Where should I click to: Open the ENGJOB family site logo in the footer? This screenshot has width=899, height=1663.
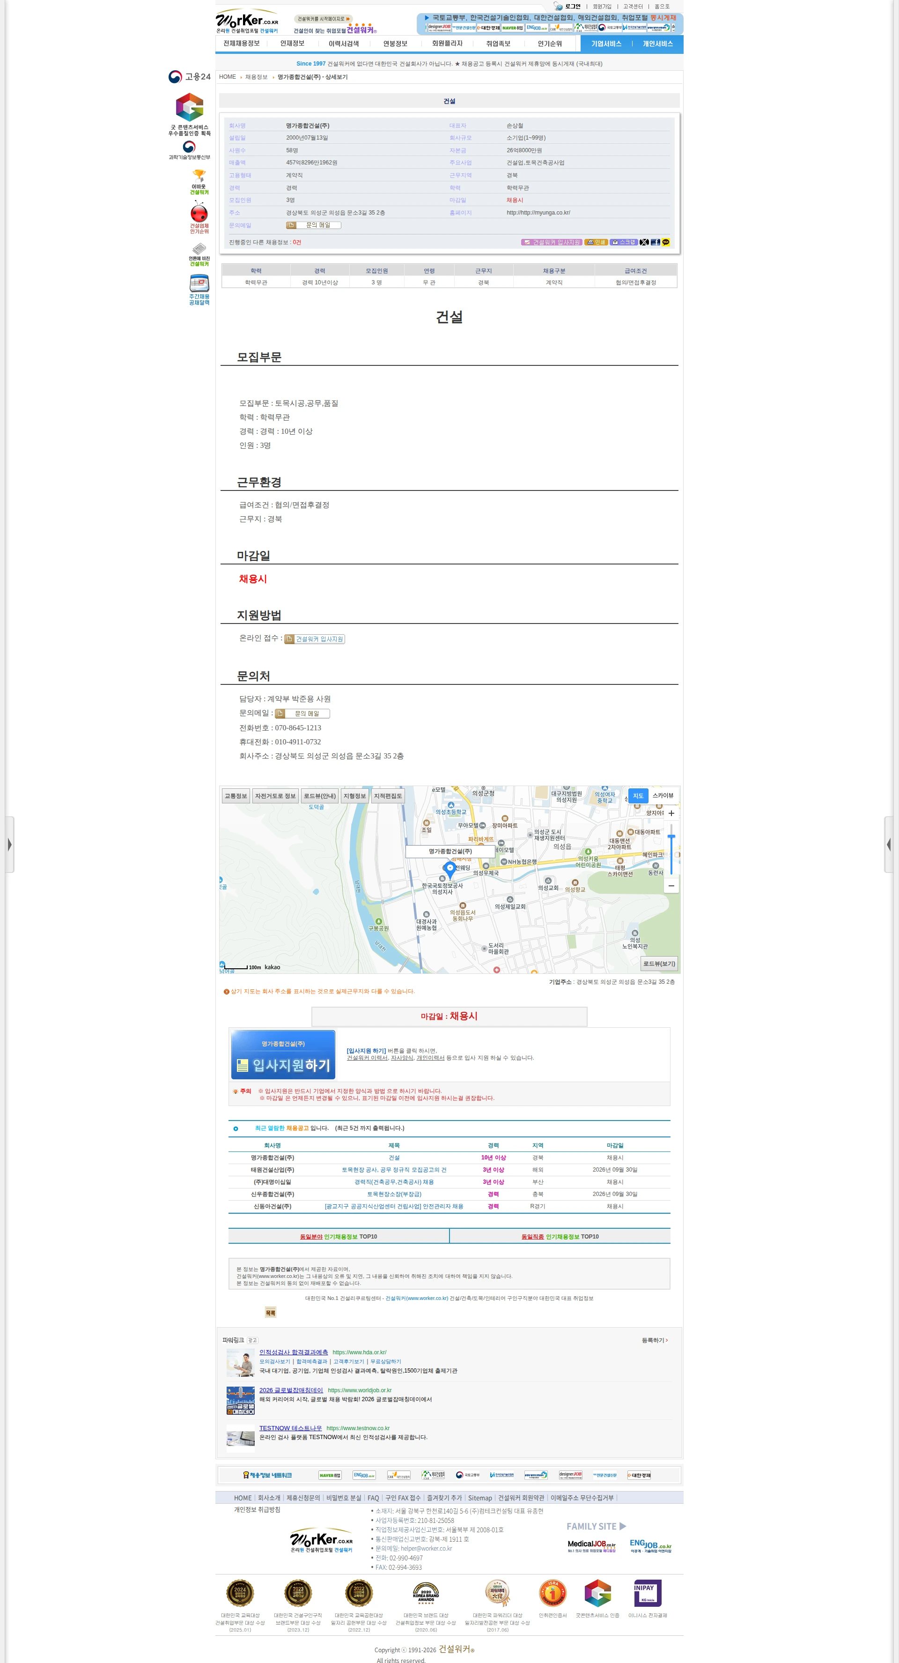pos(650,1546)
